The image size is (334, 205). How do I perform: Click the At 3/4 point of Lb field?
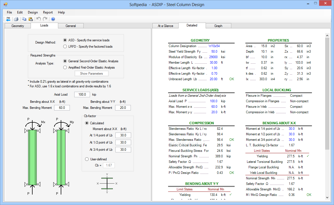[123, 150]
